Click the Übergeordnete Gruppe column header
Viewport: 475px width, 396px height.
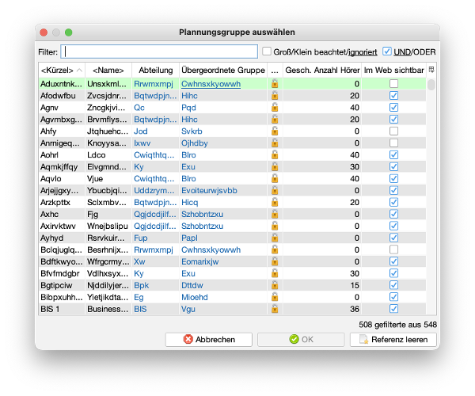(222, 70)
